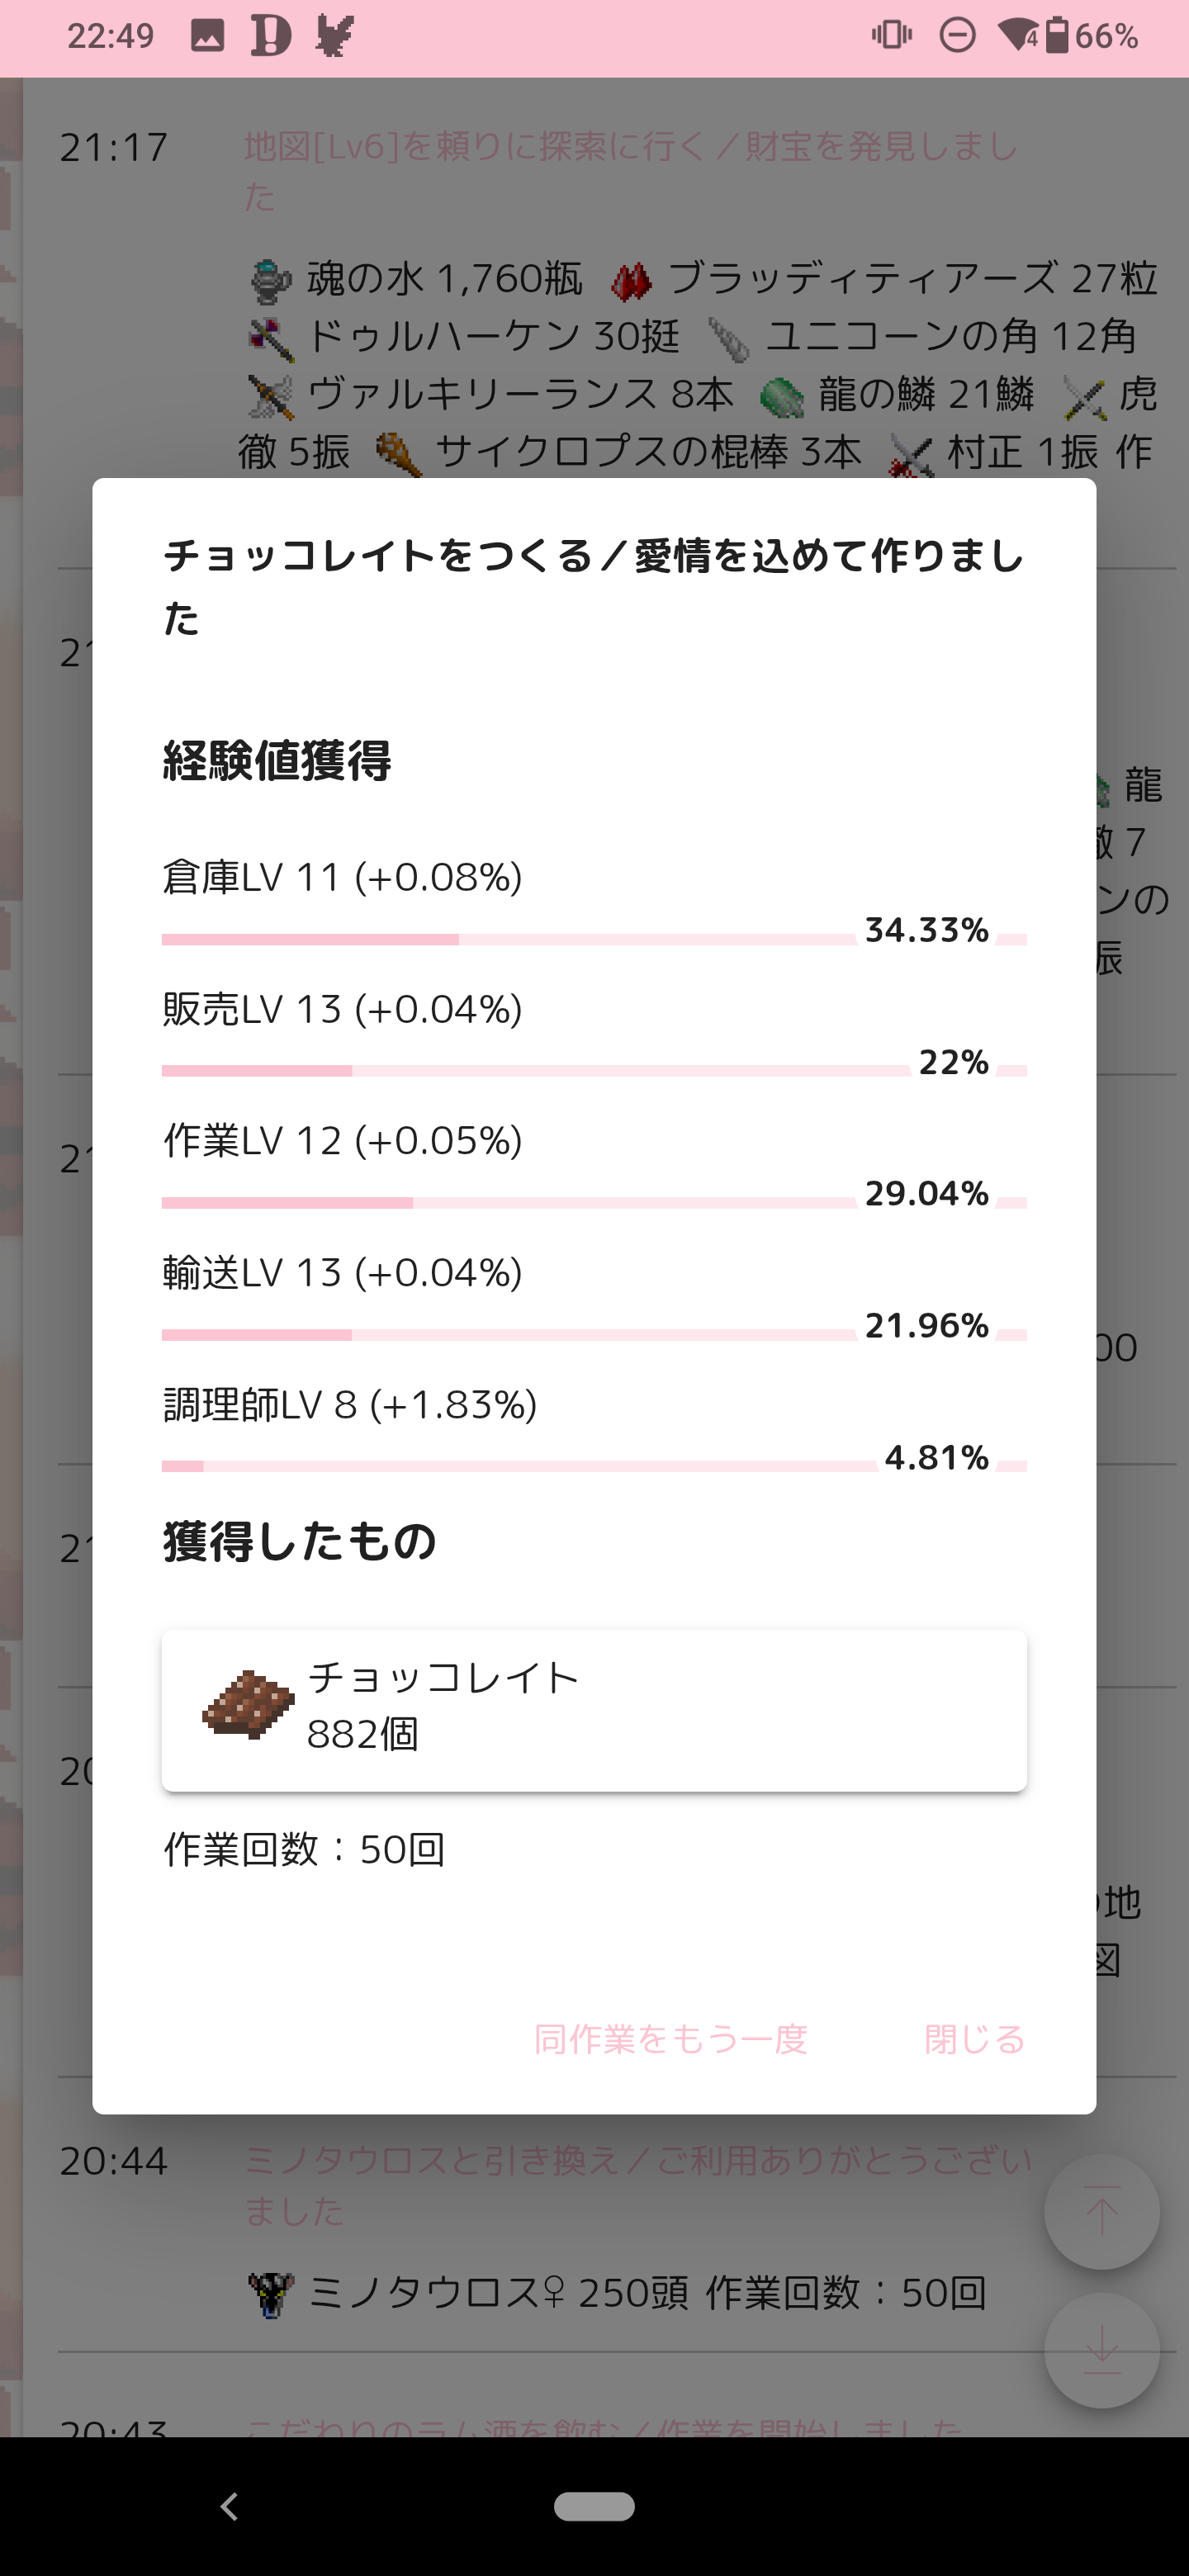
Task: Tap the Cyclops club icon
Action: 397,455
